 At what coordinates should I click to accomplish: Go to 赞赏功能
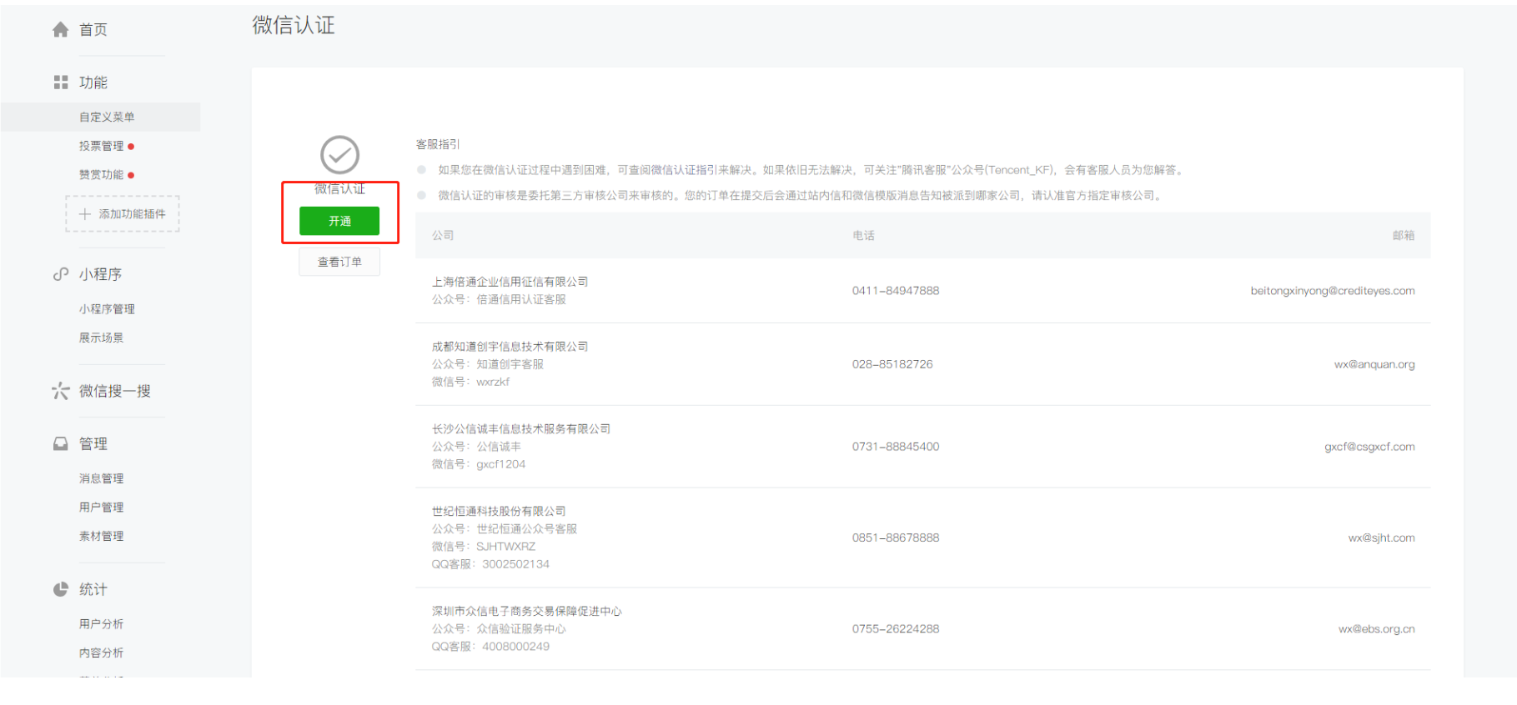(101, 175)
